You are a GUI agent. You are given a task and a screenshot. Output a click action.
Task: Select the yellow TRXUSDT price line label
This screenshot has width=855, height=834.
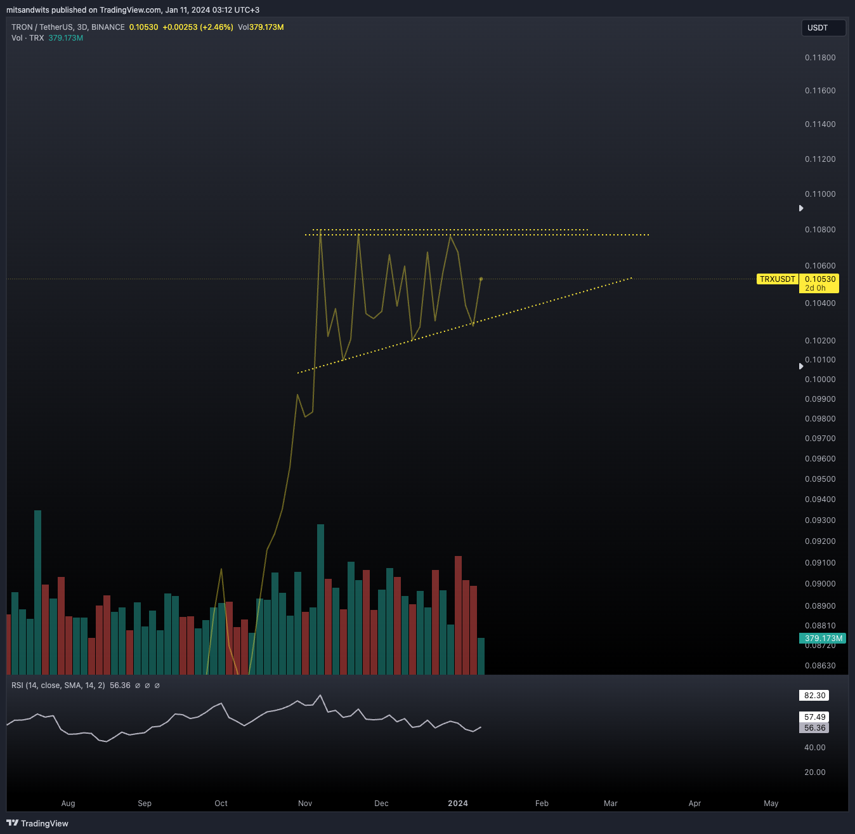(778, 279)
